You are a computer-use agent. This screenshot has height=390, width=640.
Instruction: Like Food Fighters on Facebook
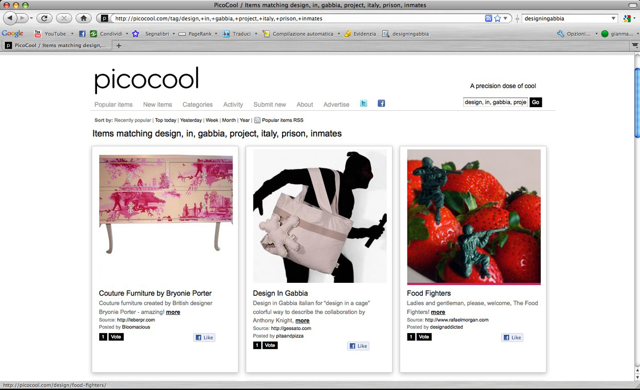coord(513,337)
